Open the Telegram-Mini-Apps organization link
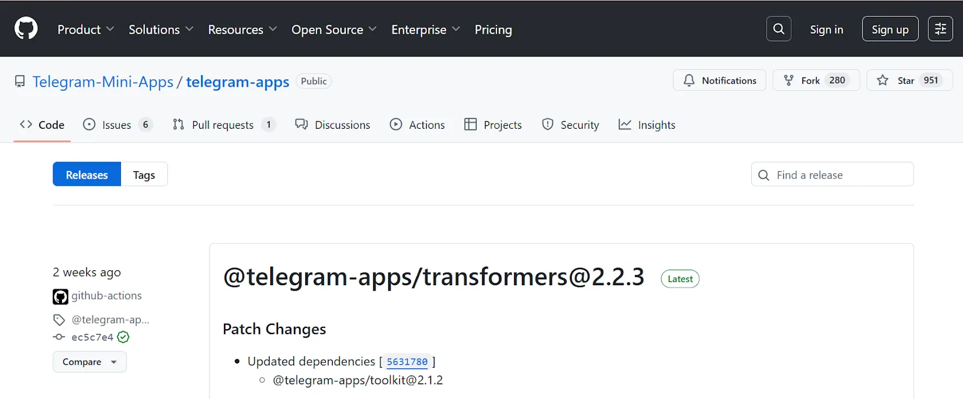 tap(103, 81)
